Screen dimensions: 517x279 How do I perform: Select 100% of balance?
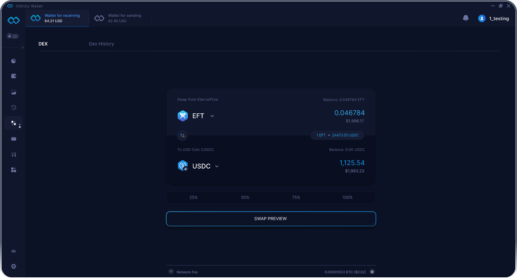[348, 197]
